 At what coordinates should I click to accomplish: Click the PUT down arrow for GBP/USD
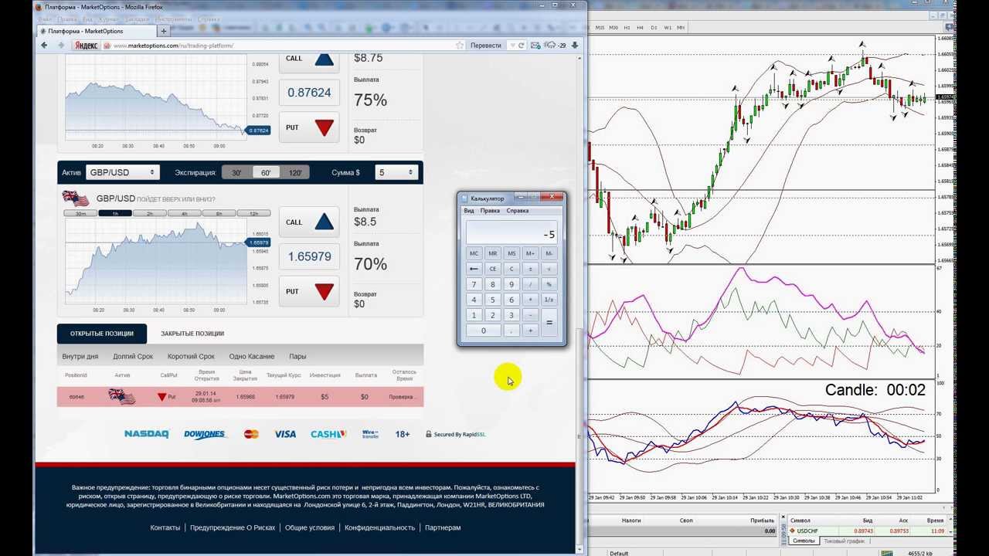point(324,292)
